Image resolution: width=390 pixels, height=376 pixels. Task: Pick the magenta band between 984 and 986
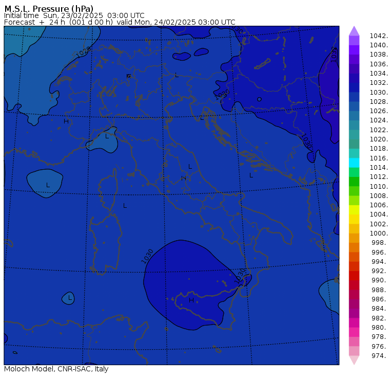click(x=354, y=304)
